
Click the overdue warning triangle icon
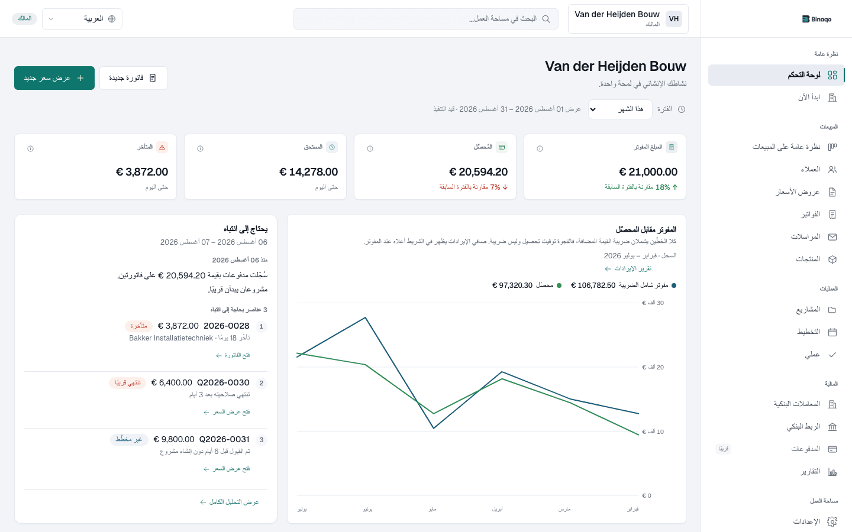(x=162, y=147)
